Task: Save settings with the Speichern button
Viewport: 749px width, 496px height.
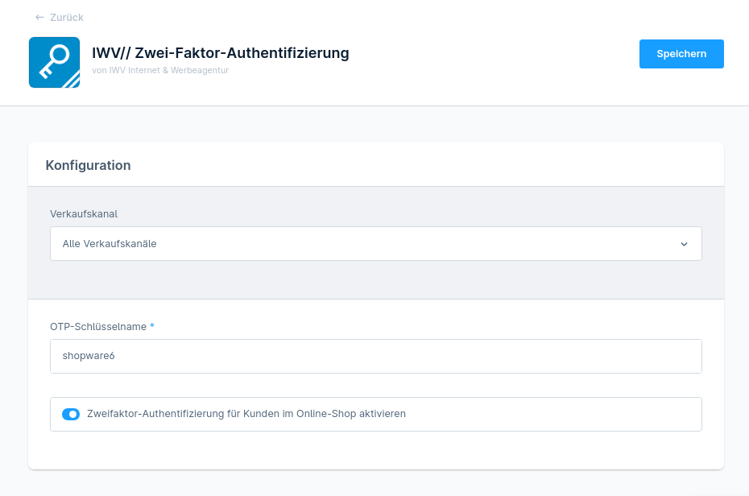Action: pyautogui.click(x=681, y=54)
